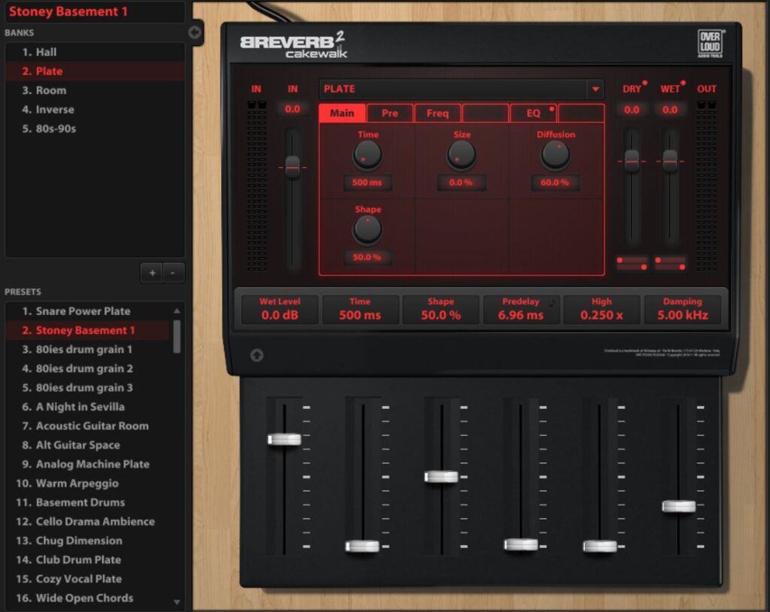
Task: Click the DRY 0.0 value field
Action: [x=632, y=110]
